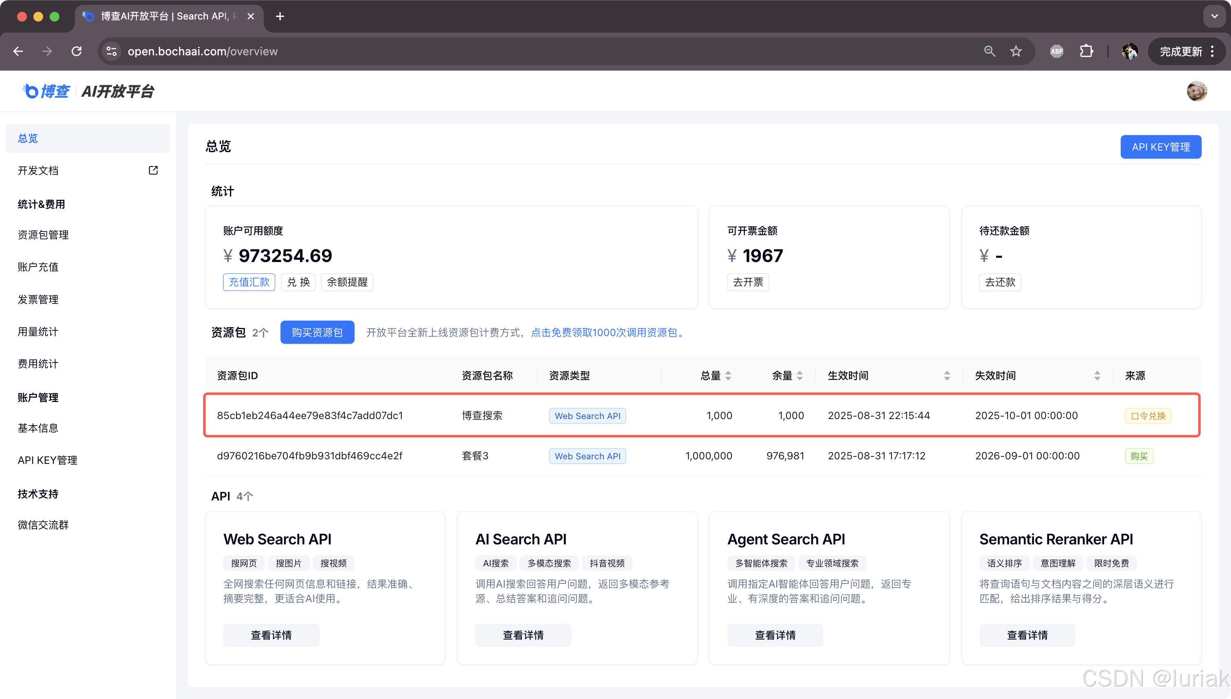Click the browser back arrow

[x=18, y=51]
